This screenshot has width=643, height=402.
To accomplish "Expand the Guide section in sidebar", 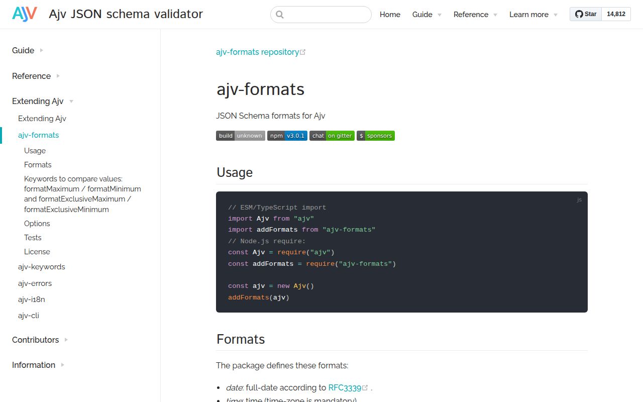I will [x=28, y=50].
